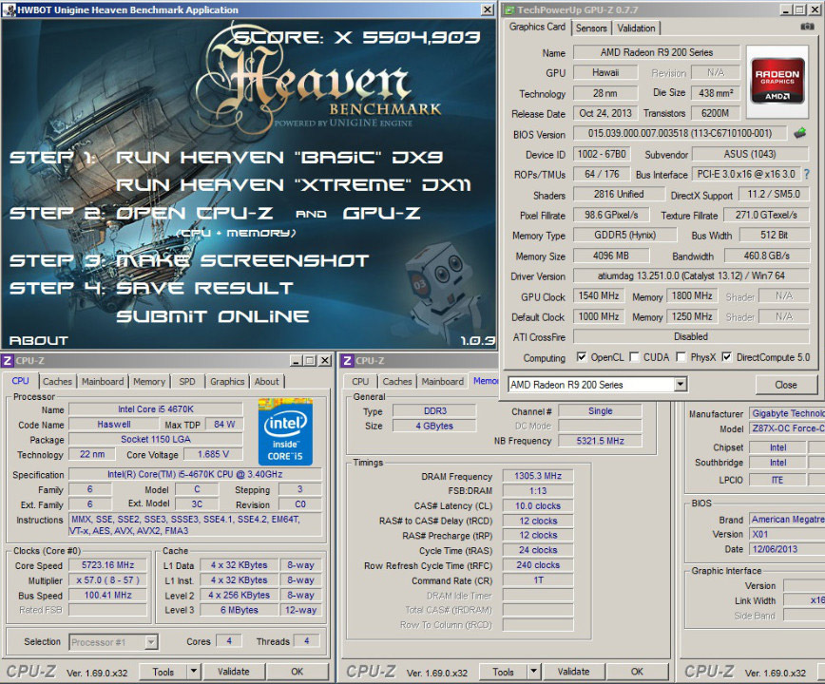
Task: Click the Radeon Graphics AMD logo
Action: click(x=777, y=81)
